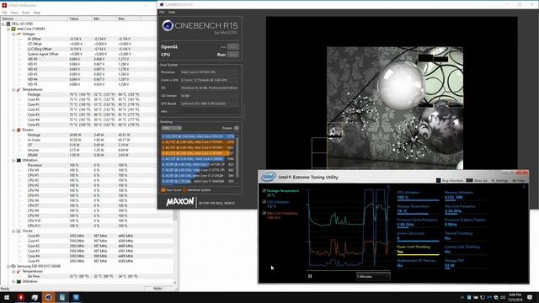Open Settings in XTU
This screenshot has height=303, width=539.
(499, 180)
